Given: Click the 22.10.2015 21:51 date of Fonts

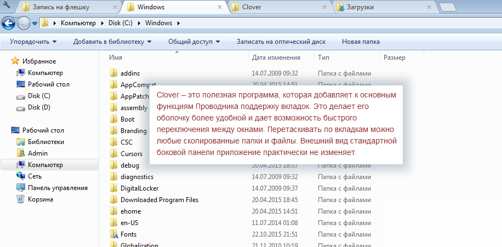Looking at the screenshot, I should pos(275,234).
